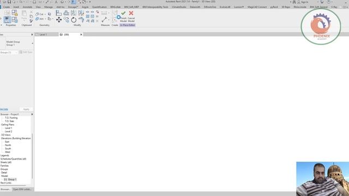This screenshot has width=349, height=196.
Task: Toggle the Properties palette button in ribbon
Action: 7,20
